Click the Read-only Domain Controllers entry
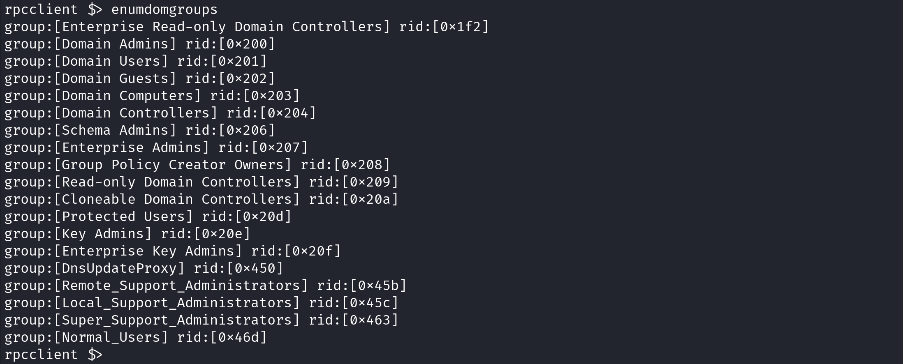 201,182
